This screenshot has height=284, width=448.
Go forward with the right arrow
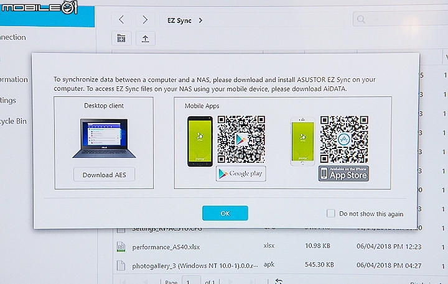pyautogui.click(x=145, y=20)
